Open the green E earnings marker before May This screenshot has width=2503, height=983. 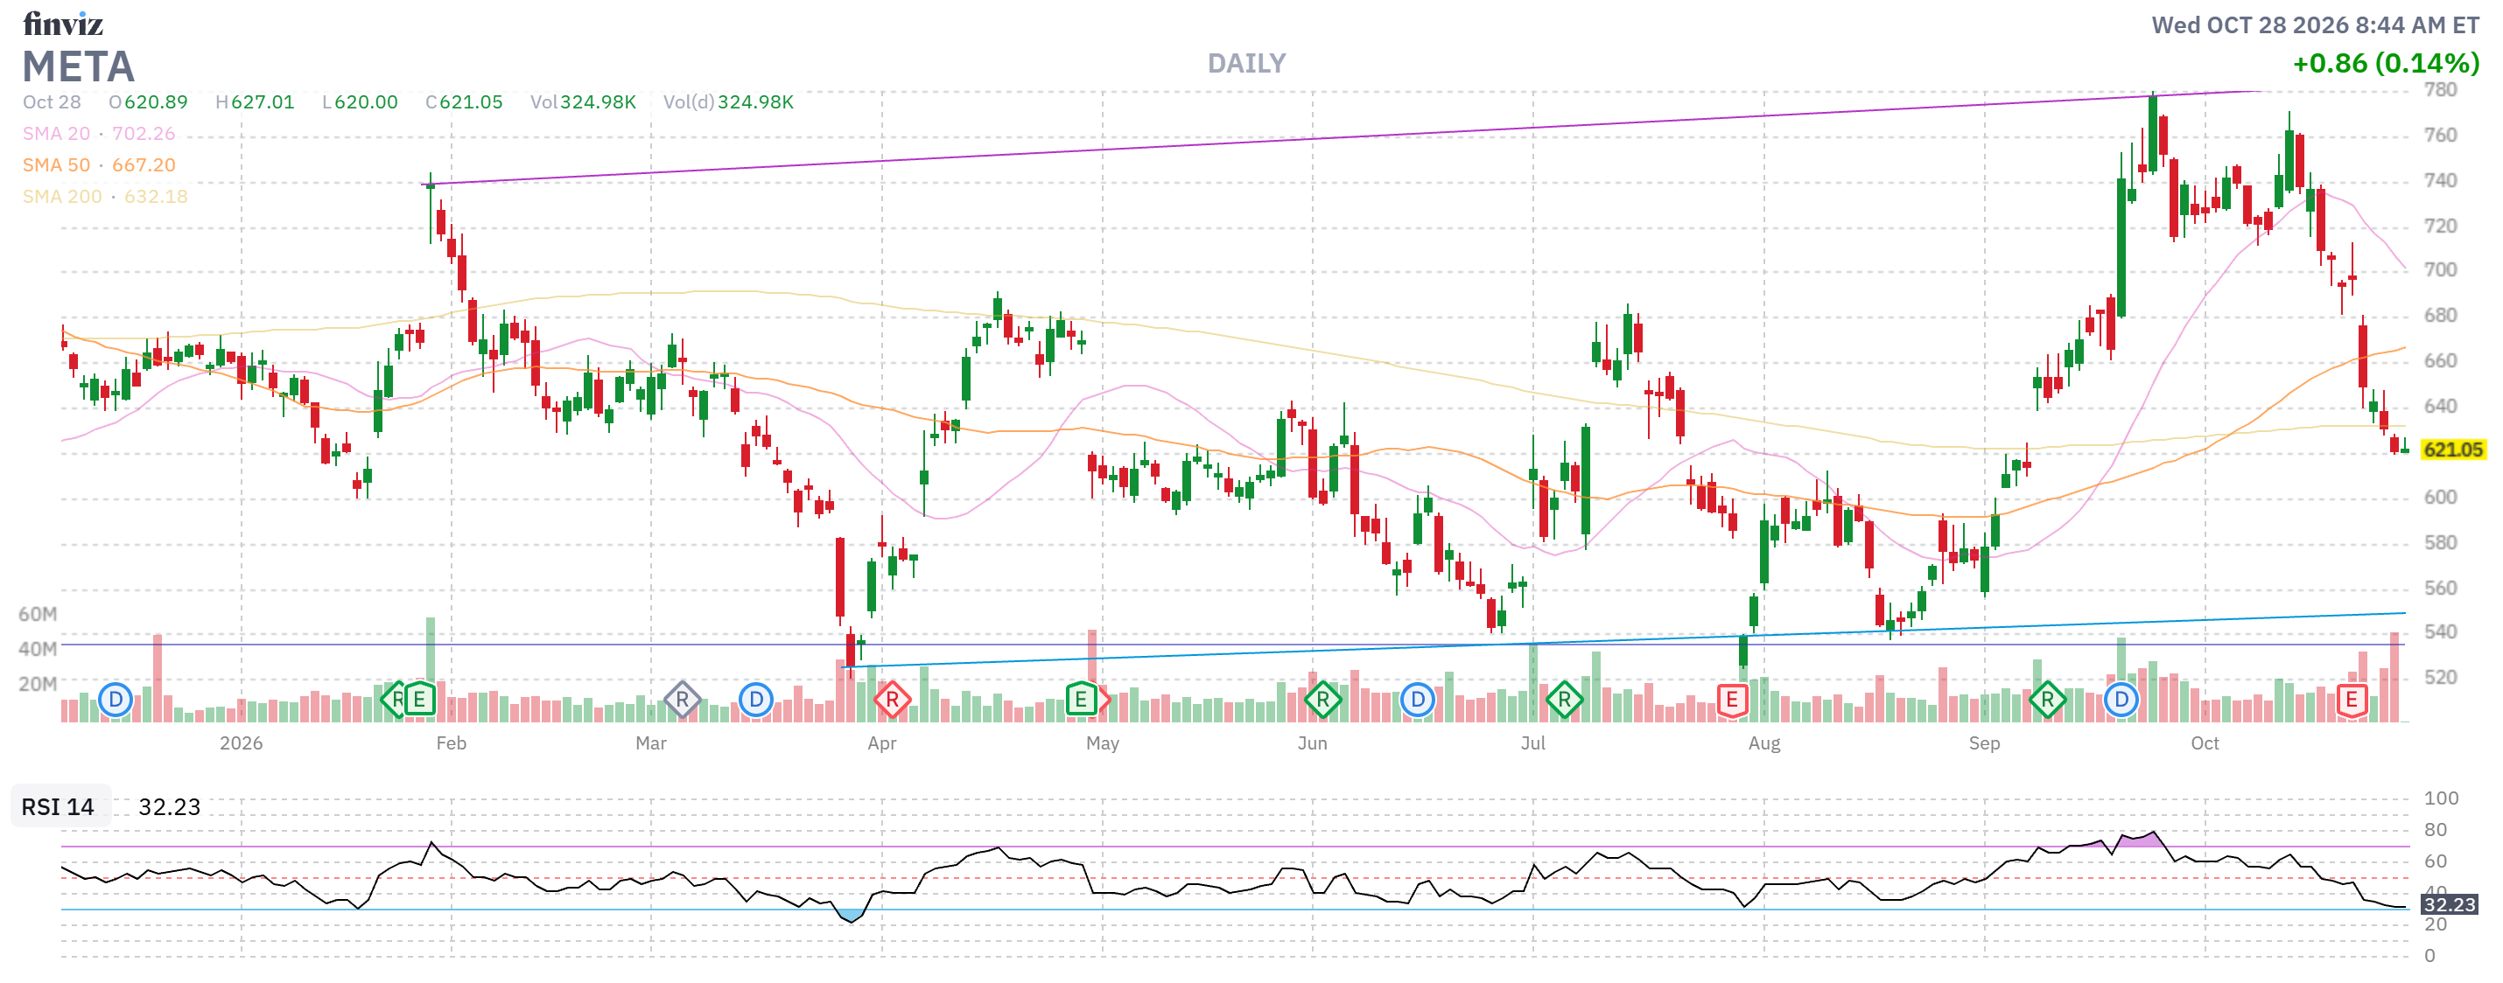(x=1081, y=700)
